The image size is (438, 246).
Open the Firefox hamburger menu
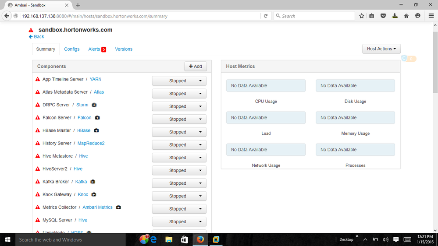pyautogui.click(x=431, y=16)
